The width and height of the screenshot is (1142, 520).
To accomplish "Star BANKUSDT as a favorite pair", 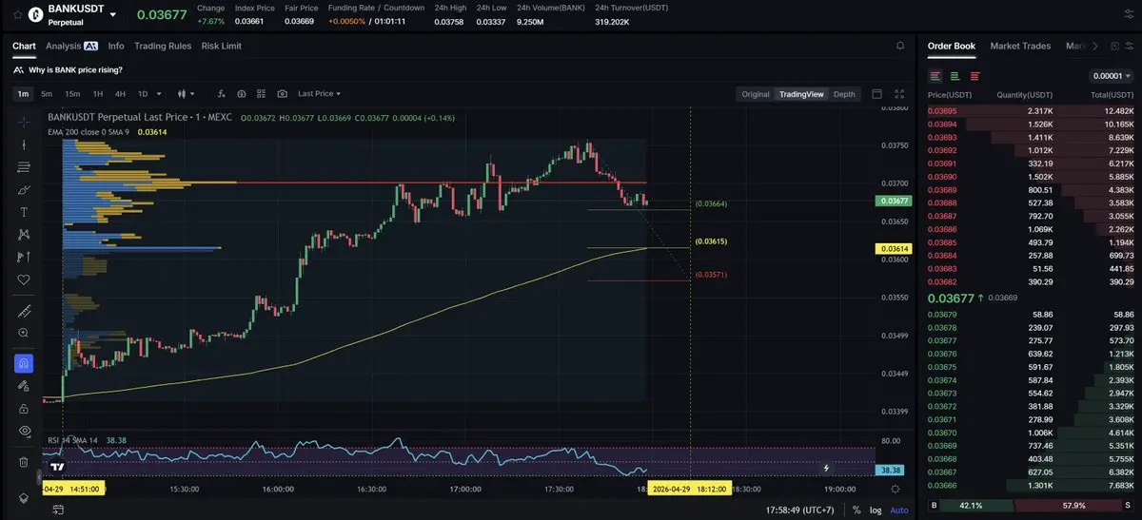I will tap(17, 14).
